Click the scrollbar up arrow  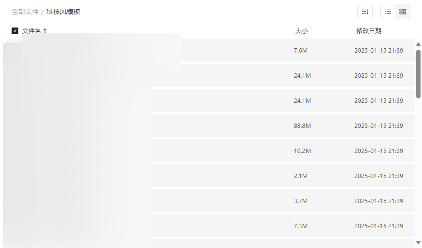pyautogui.click(x=418, y=44)
